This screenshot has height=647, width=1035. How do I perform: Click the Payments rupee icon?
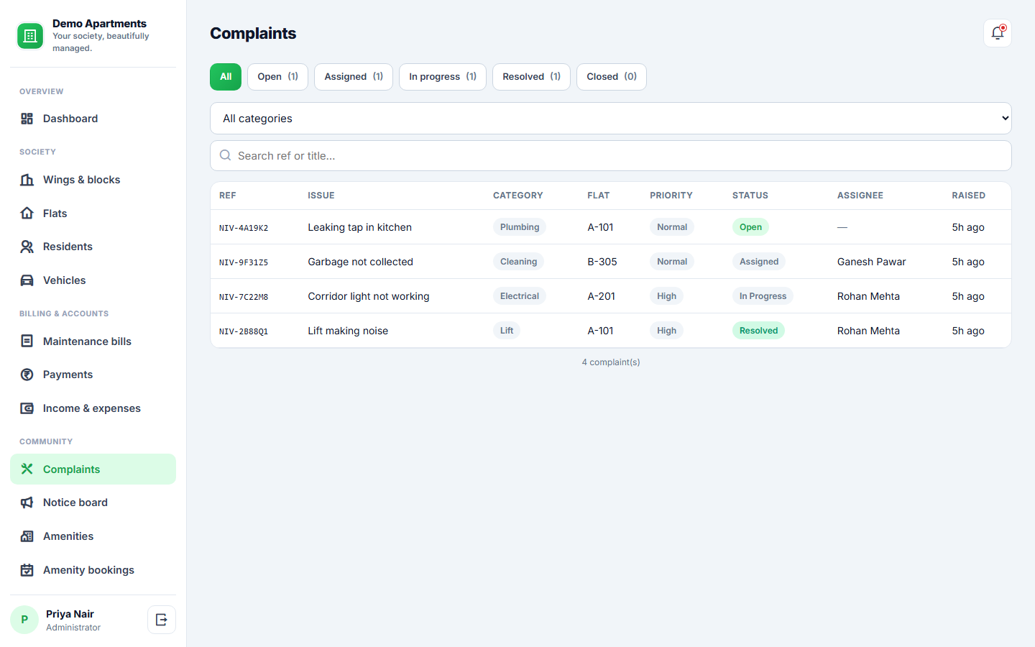click(27, 375)
